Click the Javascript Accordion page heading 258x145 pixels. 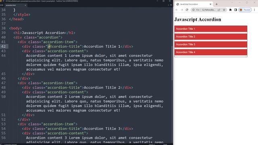pos(198,19)
